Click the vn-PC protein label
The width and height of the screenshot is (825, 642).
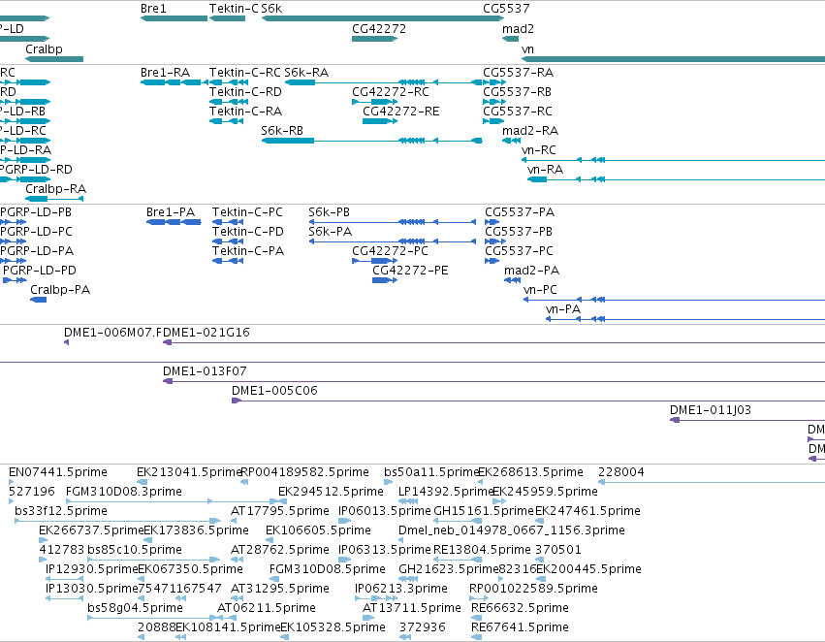click(x=540, y=291)
